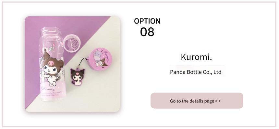Click the 'names' text on the bottle

coord(49,90)
